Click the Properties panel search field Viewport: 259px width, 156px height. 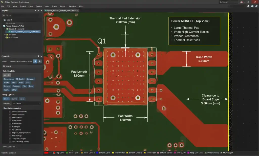(22, 66)
